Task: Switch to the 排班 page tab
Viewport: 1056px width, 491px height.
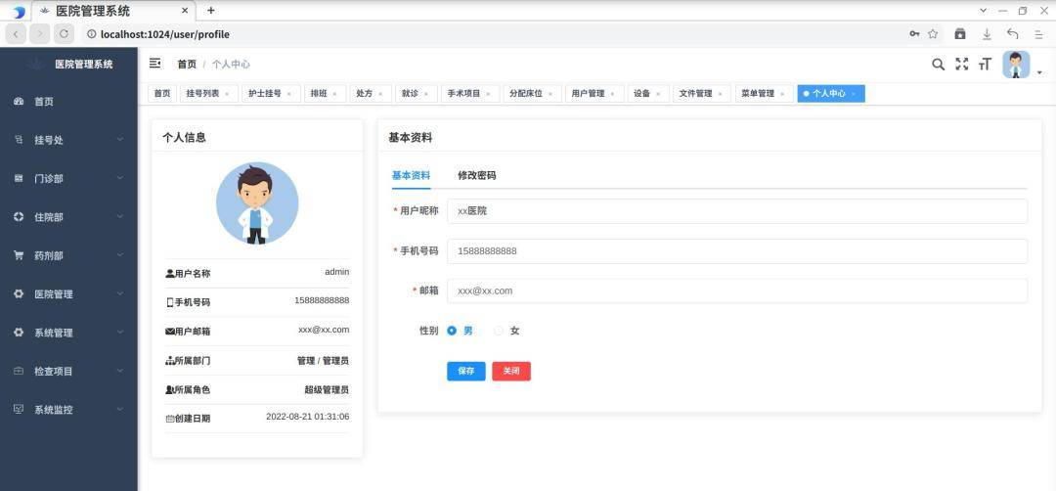Action: (325, 94)
